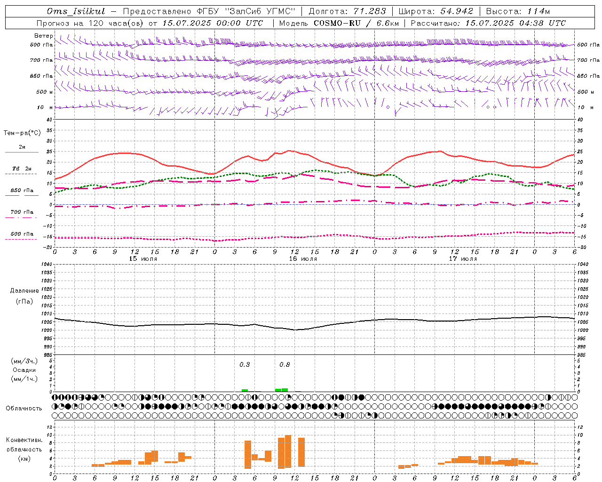602x482 pixels.
Task: Select the 500 гПа temperature legend entry
Action: pyautogui.click(x=22, y=234)
